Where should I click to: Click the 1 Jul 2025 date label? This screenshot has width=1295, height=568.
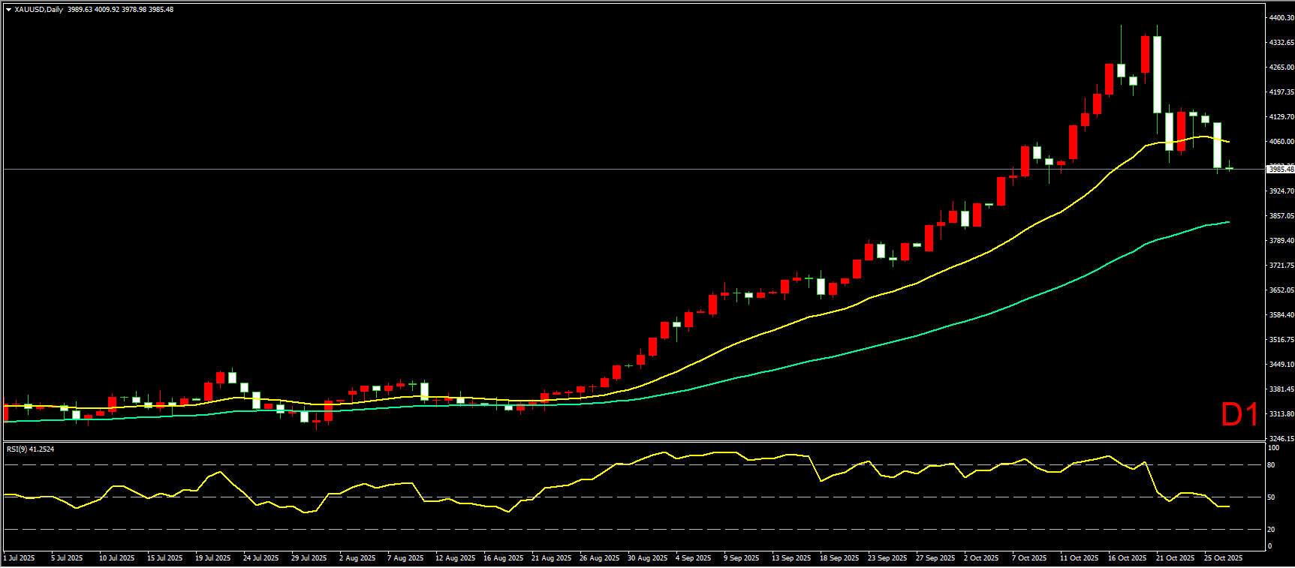[x=20, y=557]
